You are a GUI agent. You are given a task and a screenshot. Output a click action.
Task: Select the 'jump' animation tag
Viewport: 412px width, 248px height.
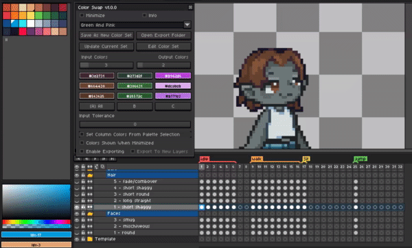360,159
